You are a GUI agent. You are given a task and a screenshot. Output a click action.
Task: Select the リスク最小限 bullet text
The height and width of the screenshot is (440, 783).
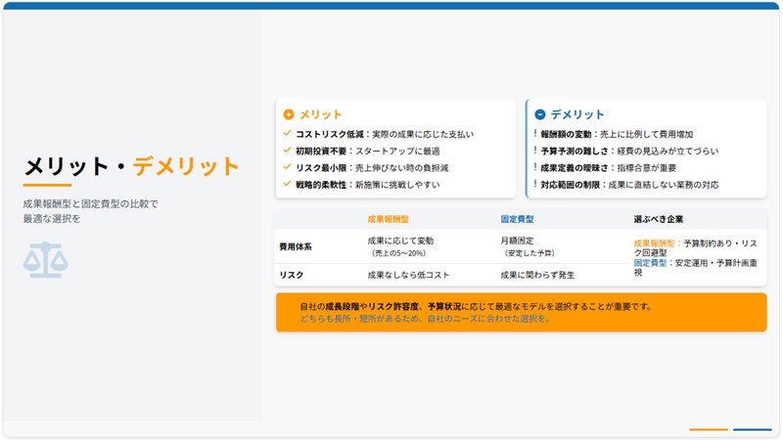coord(372,168)
